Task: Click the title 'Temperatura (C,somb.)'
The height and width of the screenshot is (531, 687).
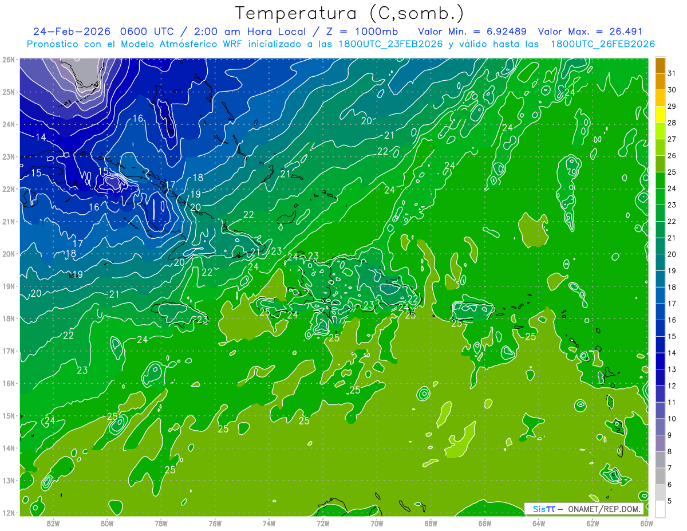Action: tap(350, 13)
